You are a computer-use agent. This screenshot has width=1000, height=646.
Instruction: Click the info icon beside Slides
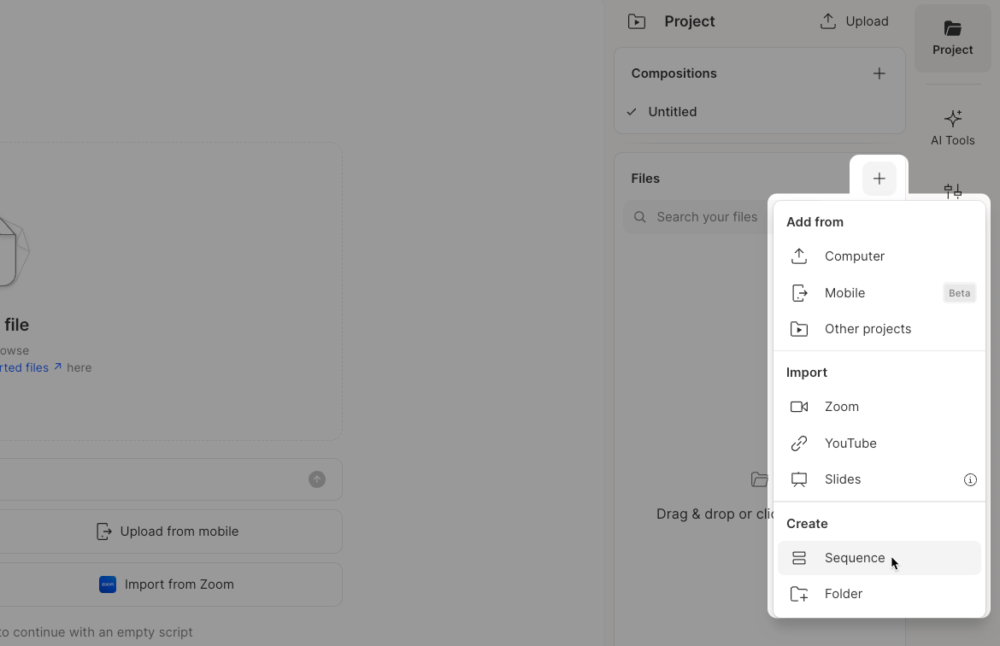pyautogui.click(x=970, y=479)
